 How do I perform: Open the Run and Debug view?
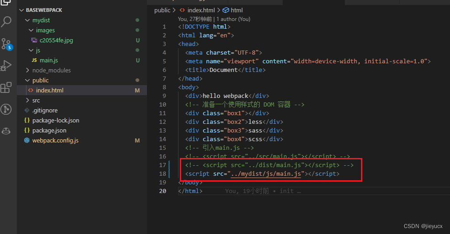click(6, 66)
